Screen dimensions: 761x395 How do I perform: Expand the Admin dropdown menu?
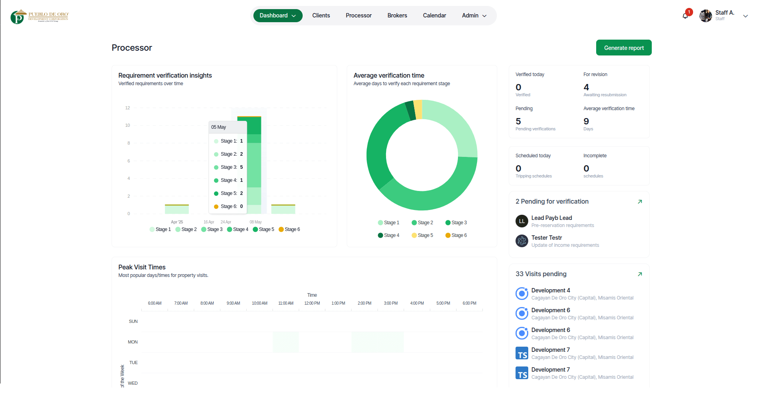click(474, 15)
